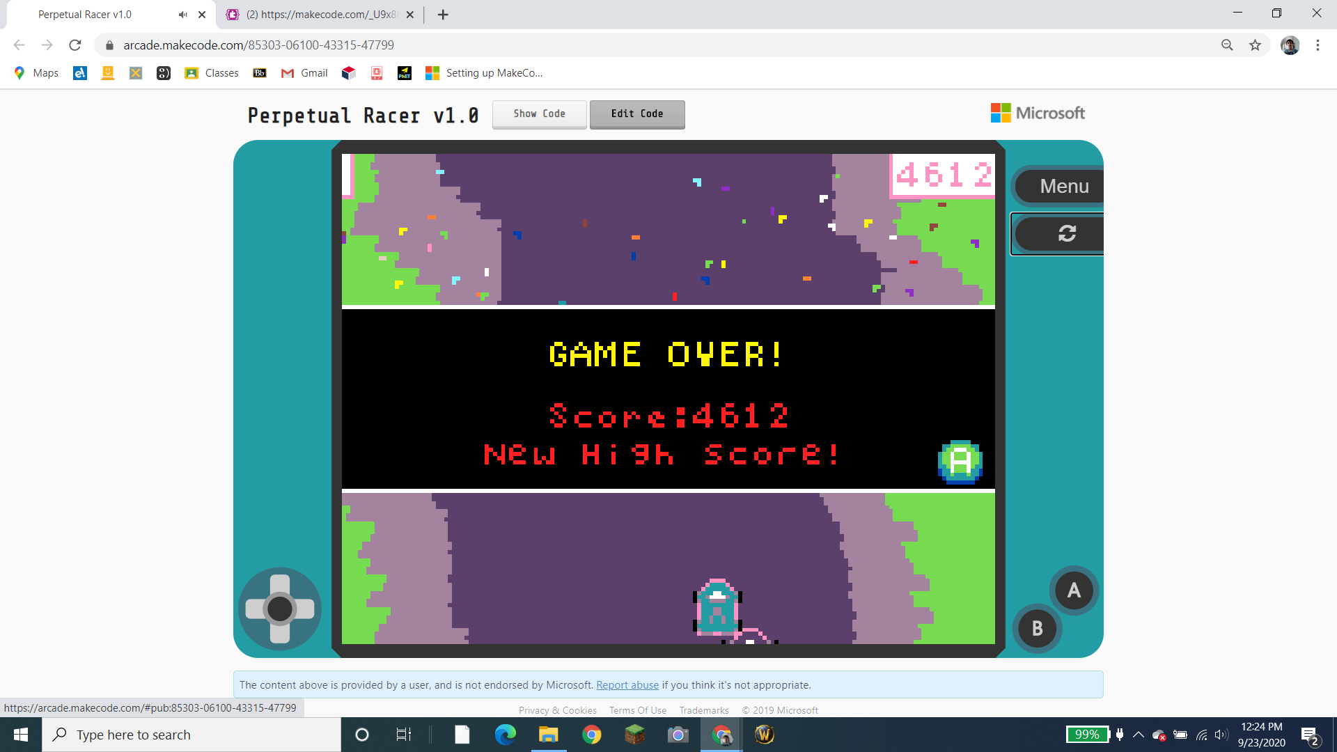Open the browser zoom indicator

[x=1227, y=45]
